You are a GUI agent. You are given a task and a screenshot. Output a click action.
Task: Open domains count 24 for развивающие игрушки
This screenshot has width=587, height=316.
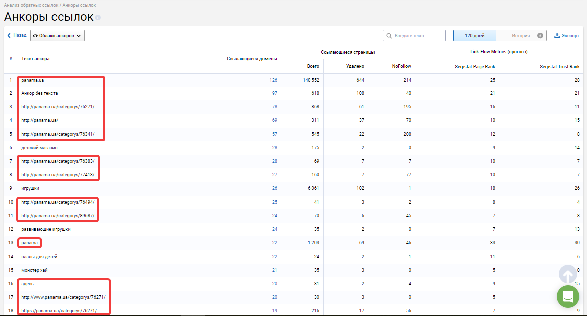[x=275, y=229]
